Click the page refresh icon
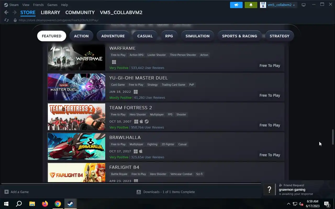This screenshot has height=209, width=335. click(7, 20)
